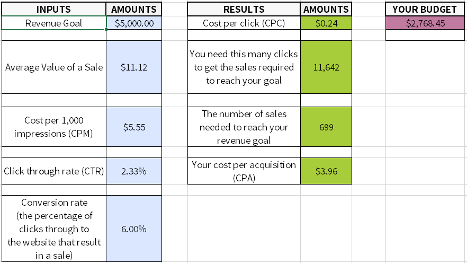Select the 11,642 clicks needed cell

(x=326, y=67)
